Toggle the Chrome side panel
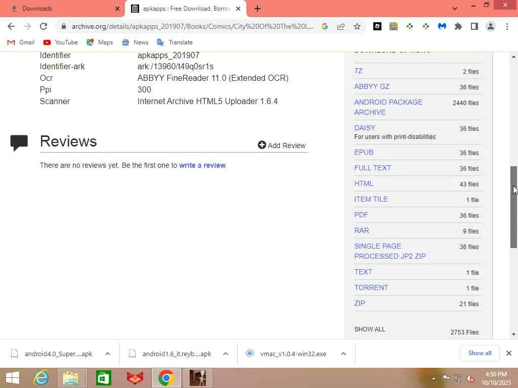This screenshot has width=518, height=388. pos(474,26)
